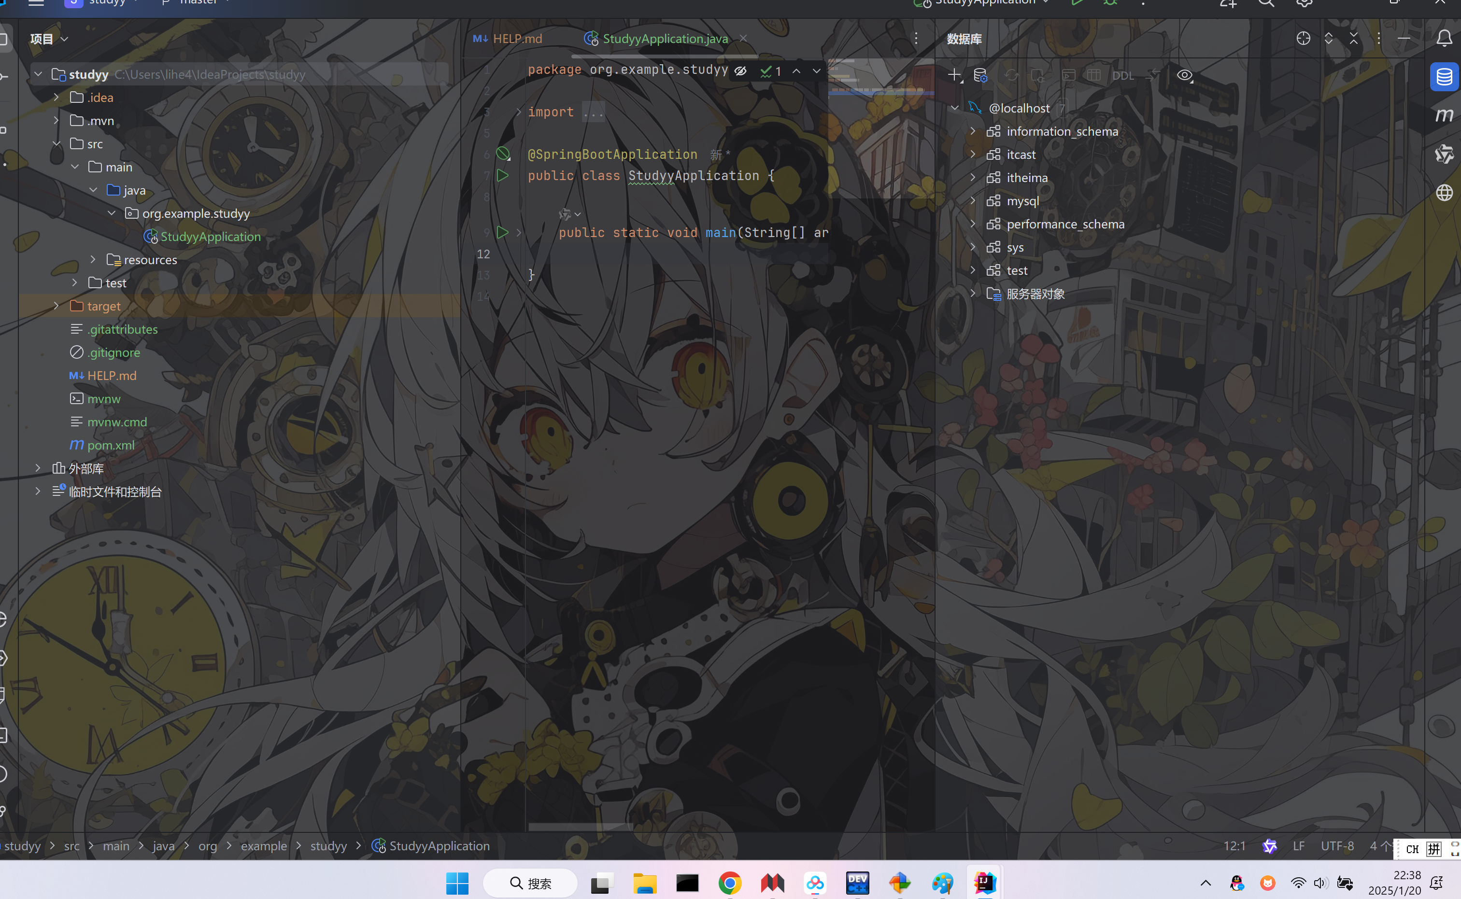
Task: Click the DDL button in database toolbar
Action: 1122,75
